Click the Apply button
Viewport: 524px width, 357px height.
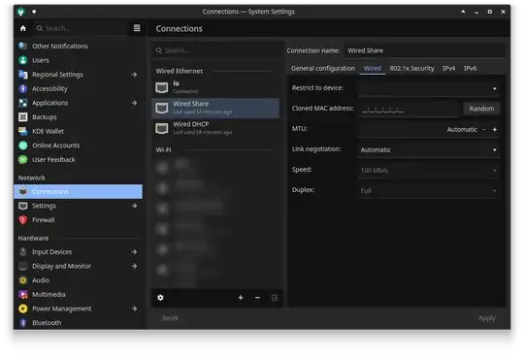coord(487,318)
